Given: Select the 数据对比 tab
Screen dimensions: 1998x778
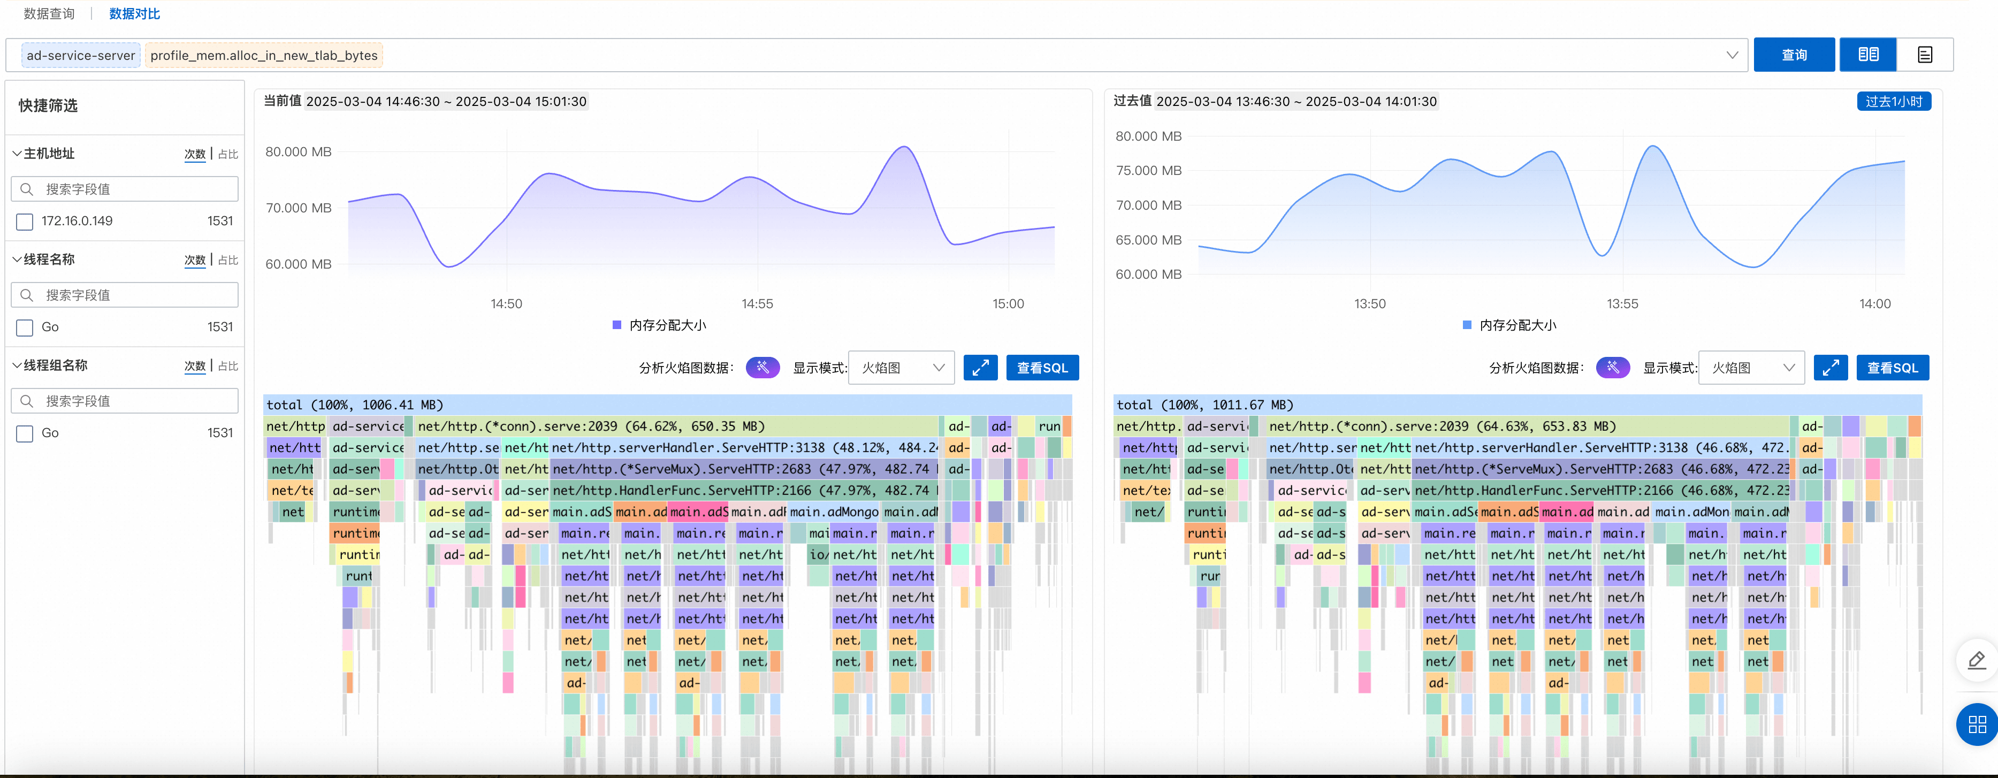Looking at the screenshot, I should tap(134, 14).
